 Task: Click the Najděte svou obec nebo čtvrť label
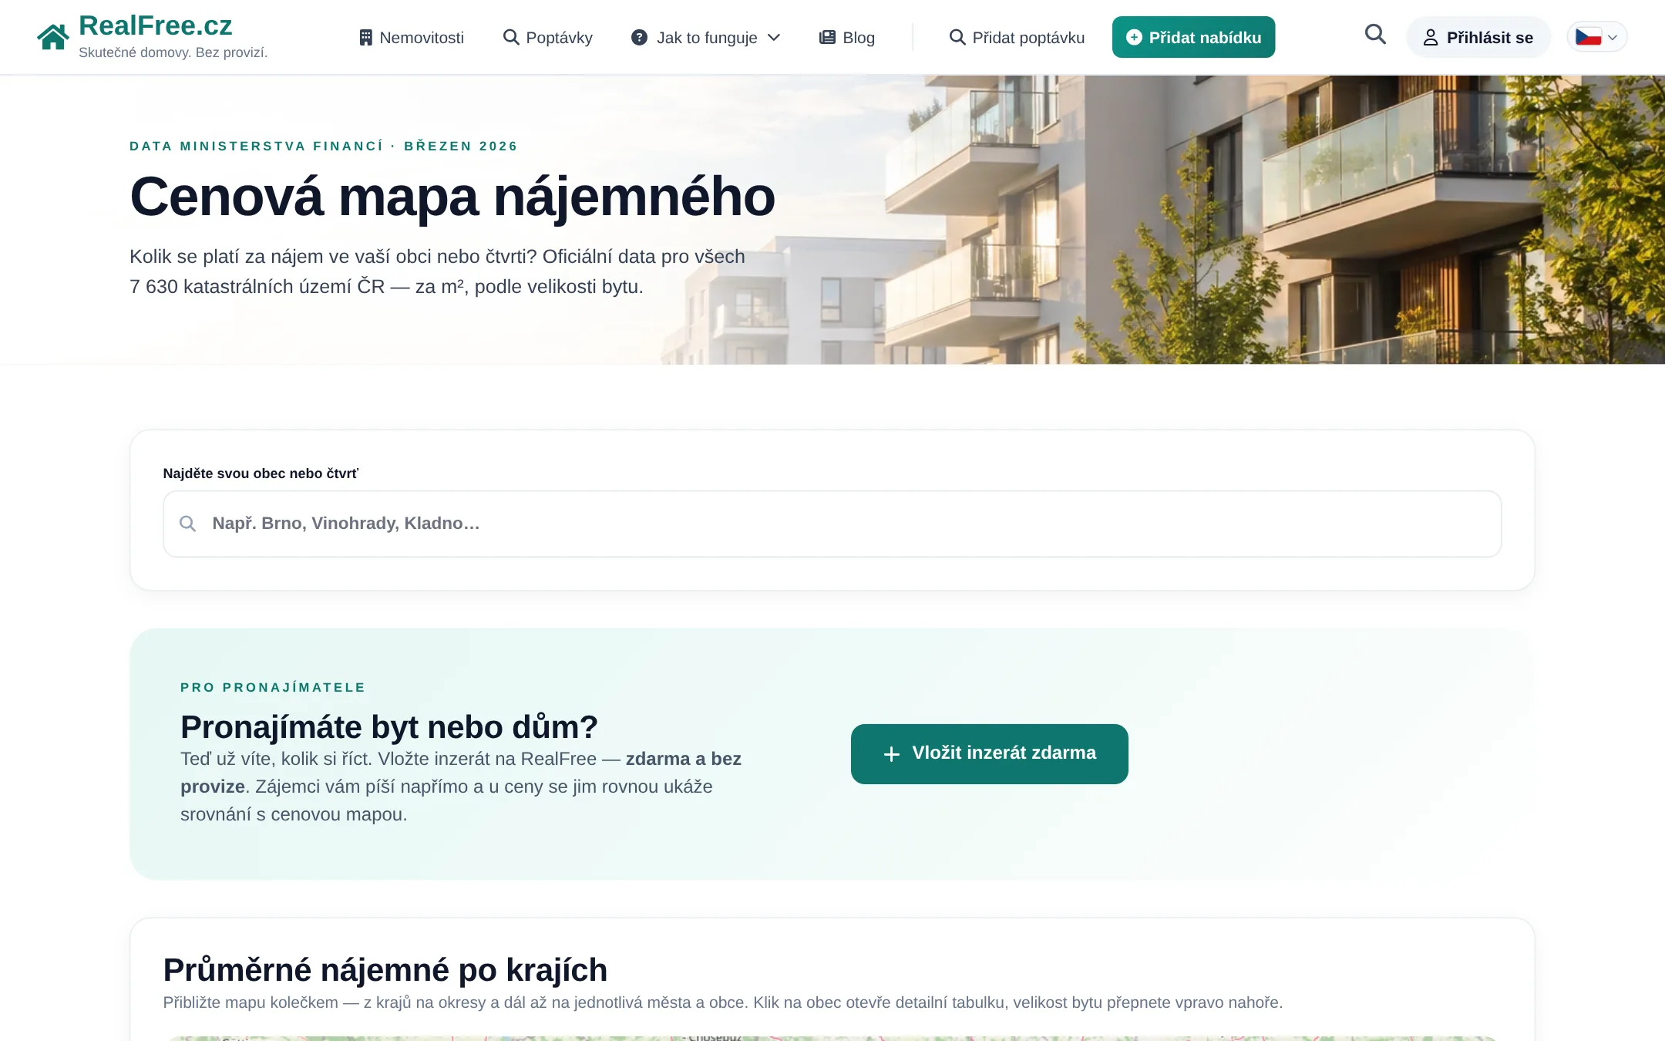261,473
